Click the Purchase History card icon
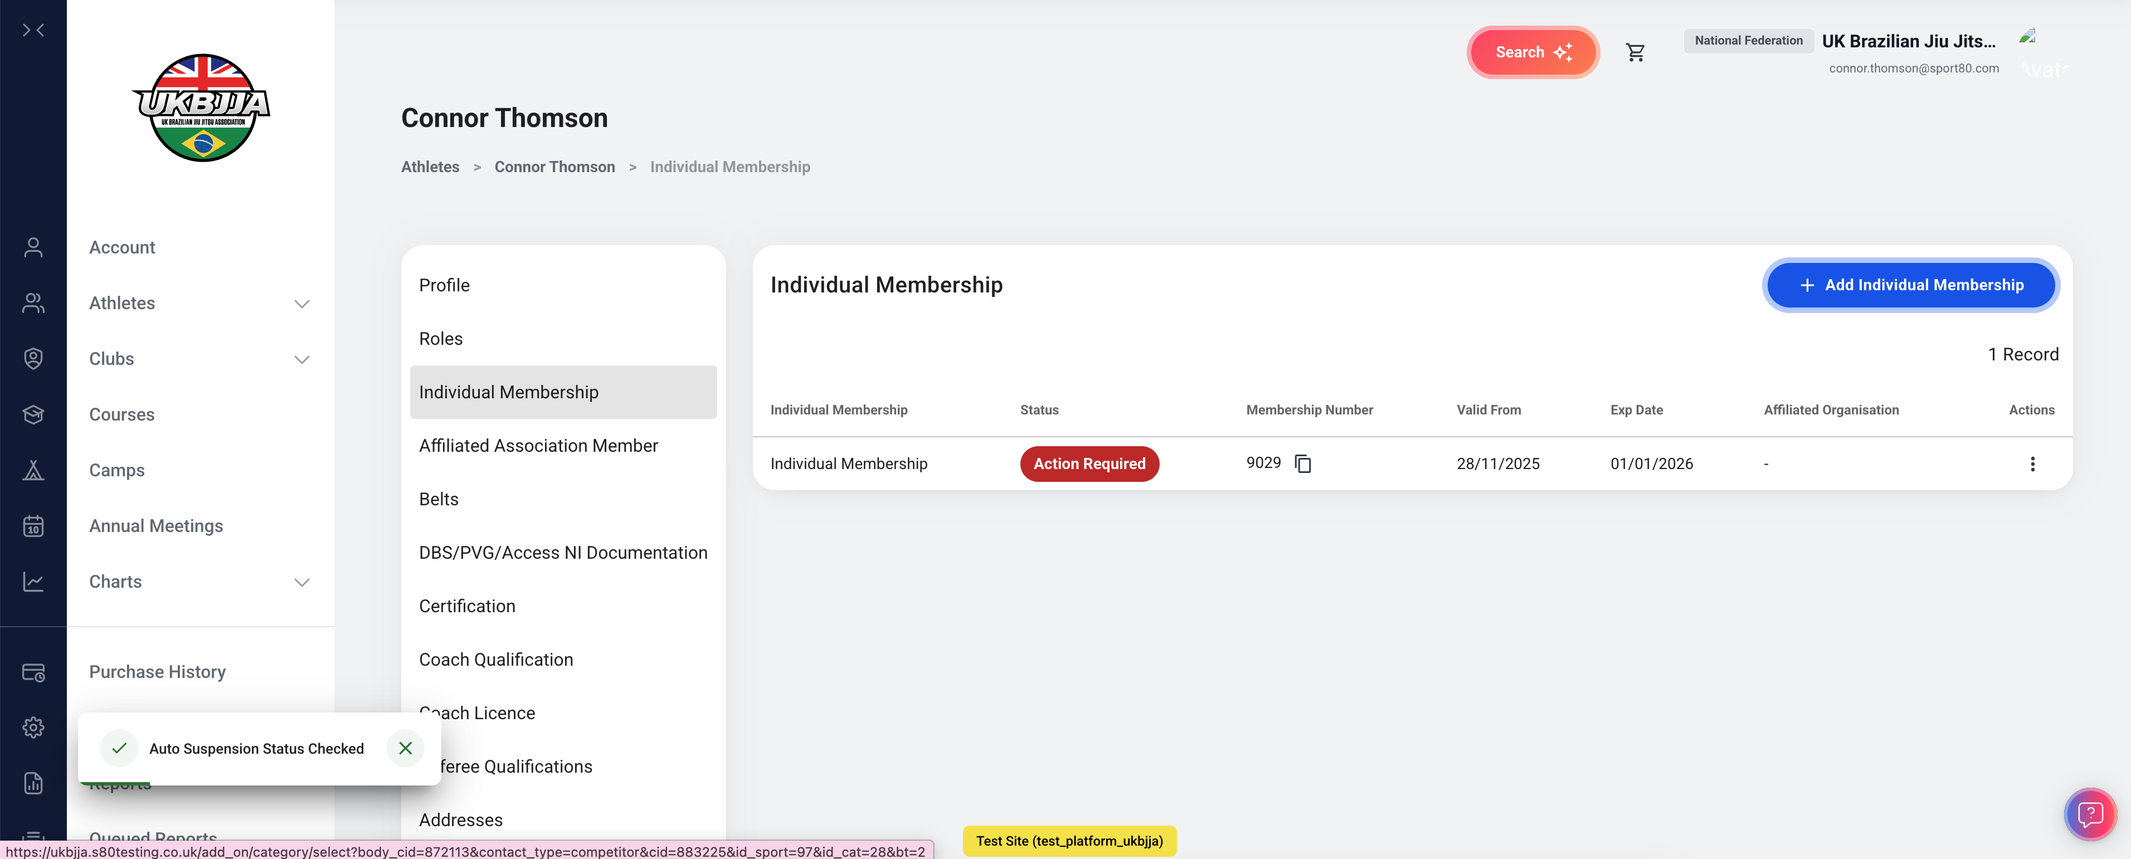Image resolution: width=2131 pixels, height=859 pixels. coord(33,672)
